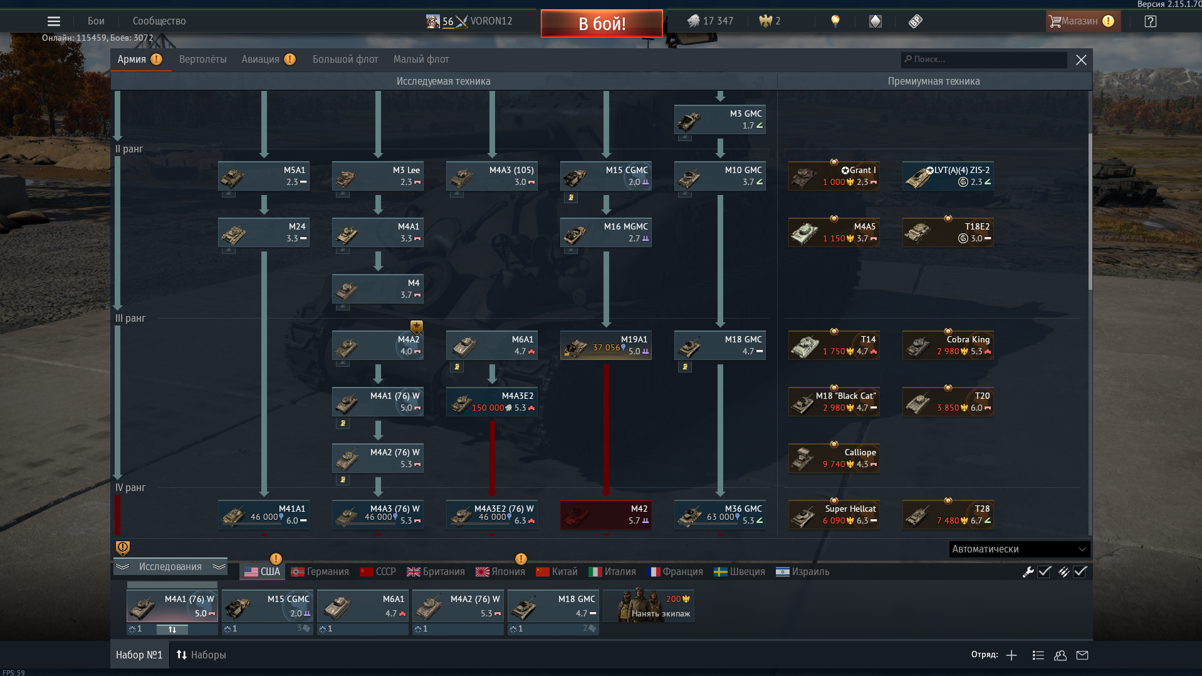Open the Бои menu

pos(96,21)
